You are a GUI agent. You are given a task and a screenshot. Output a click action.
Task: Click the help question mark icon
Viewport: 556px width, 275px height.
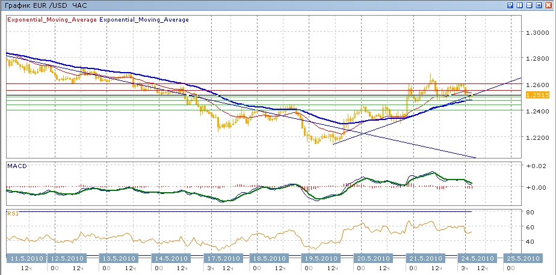[x=510, y=5]
